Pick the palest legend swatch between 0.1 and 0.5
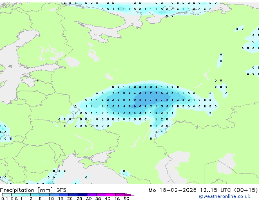259x200 pixels. pyautogui.click(x=7, y=195)
